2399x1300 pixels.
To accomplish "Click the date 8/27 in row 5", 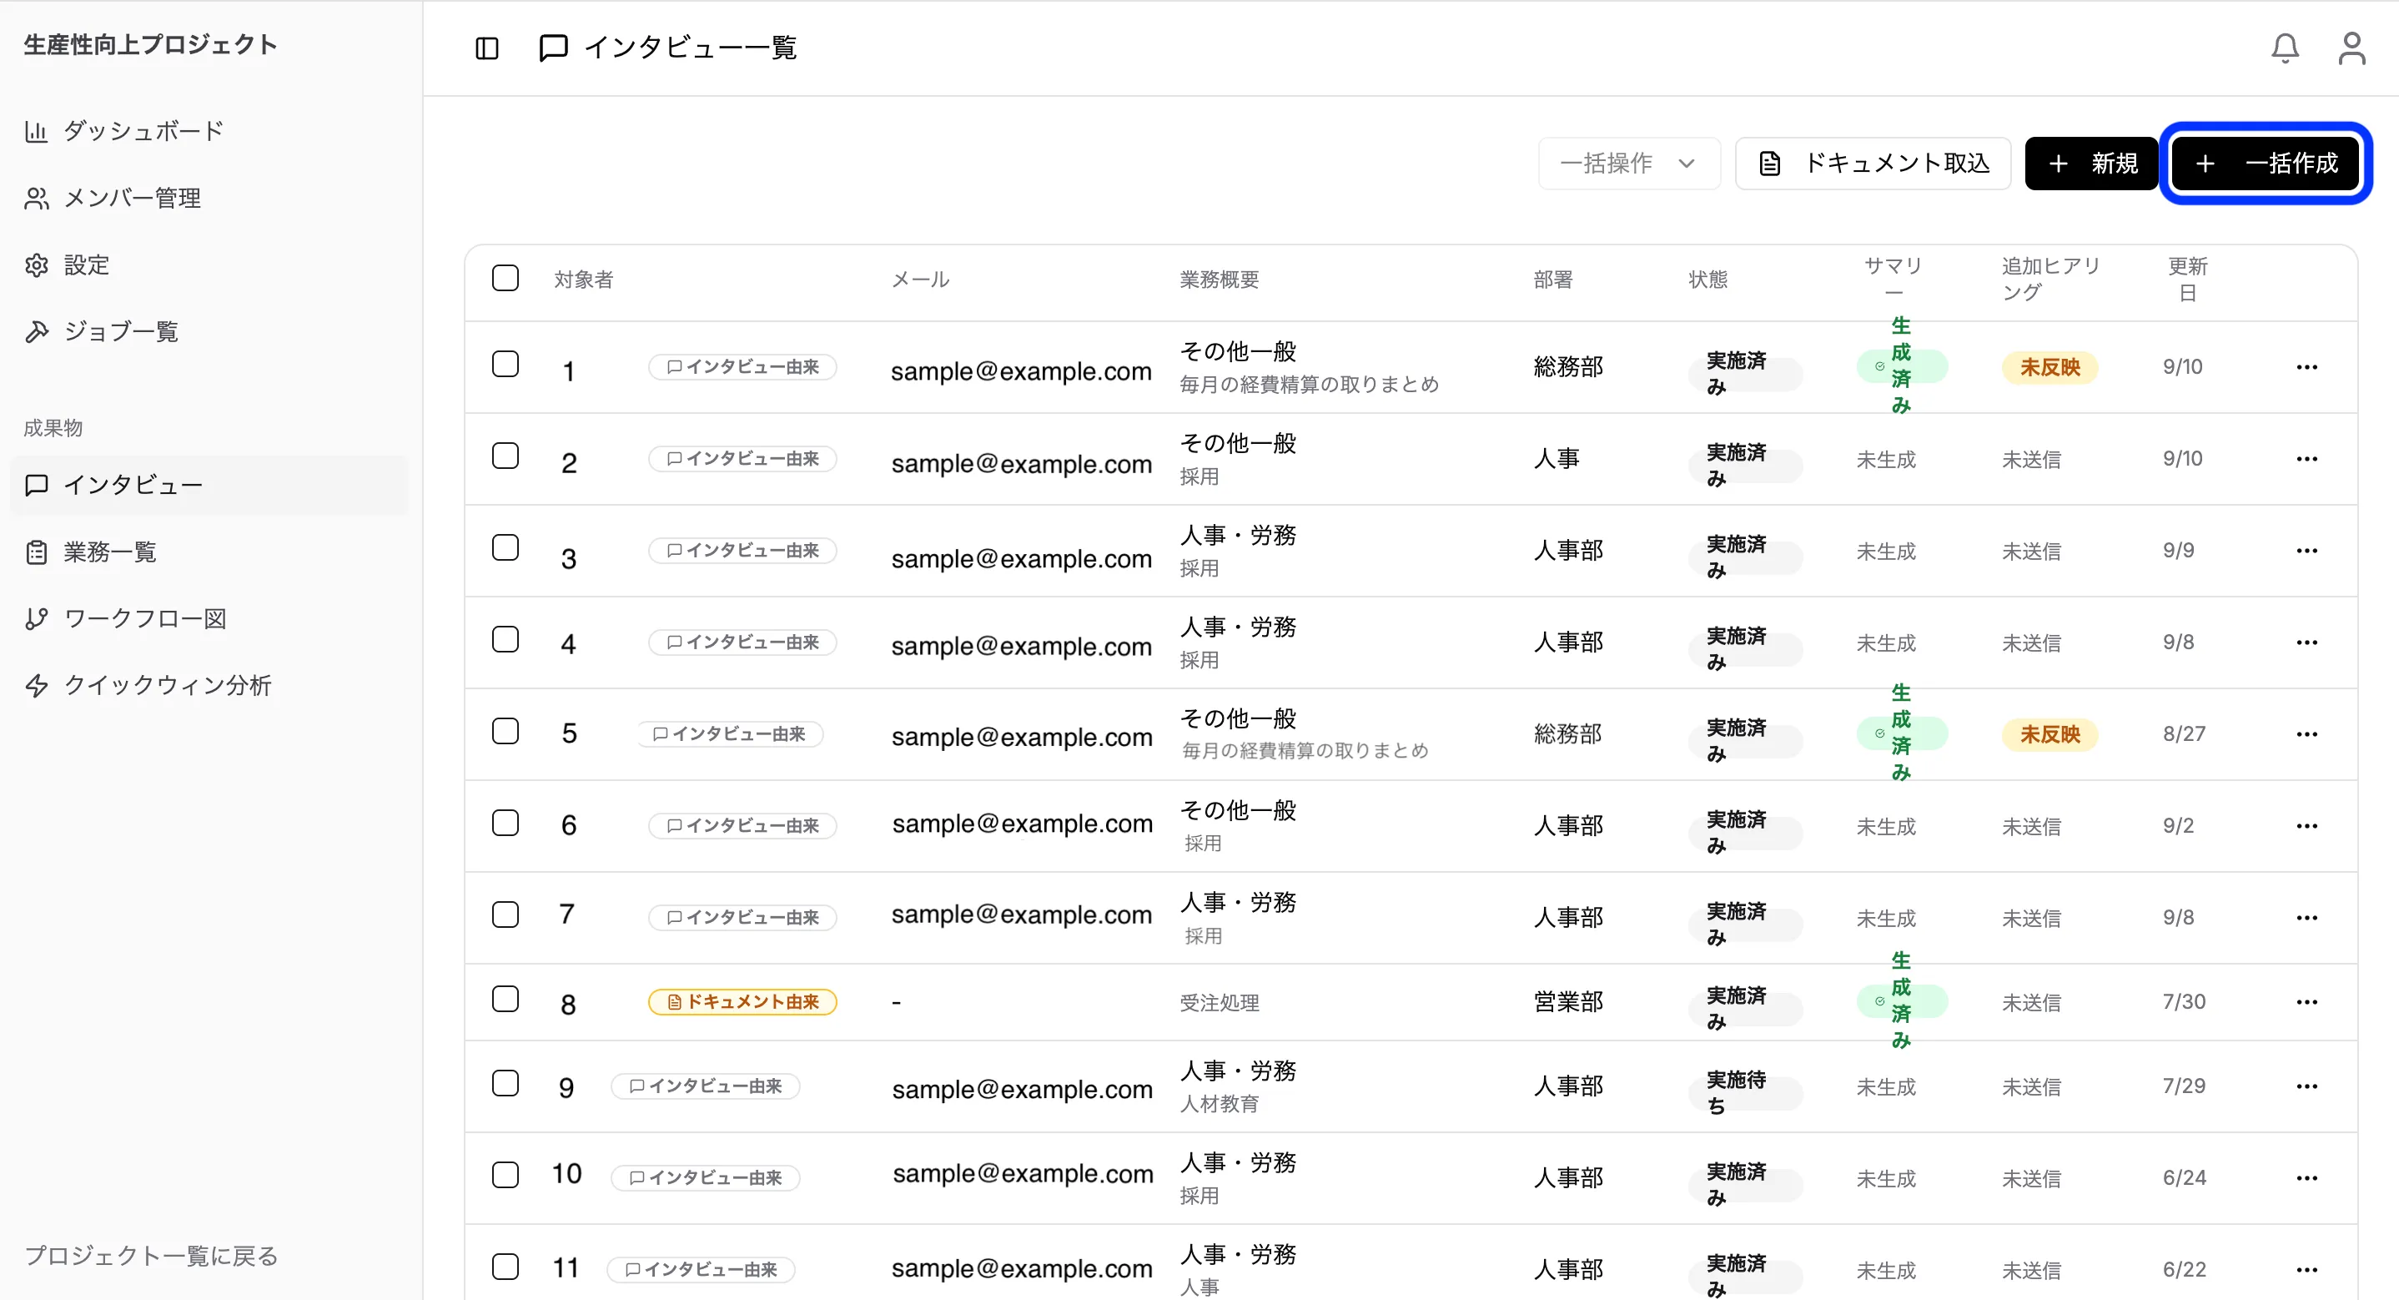I will (x=2184, y=734).
